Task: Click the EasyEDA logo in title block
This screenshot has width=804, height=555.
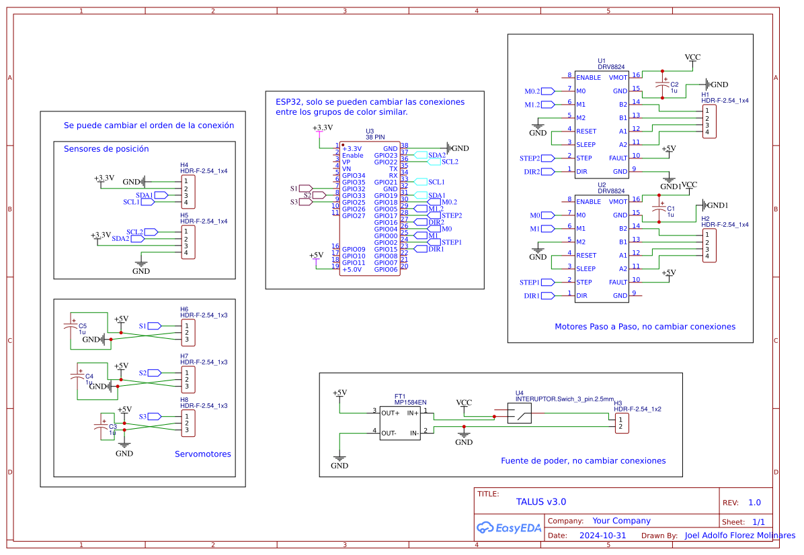Action: click(508, 527)
